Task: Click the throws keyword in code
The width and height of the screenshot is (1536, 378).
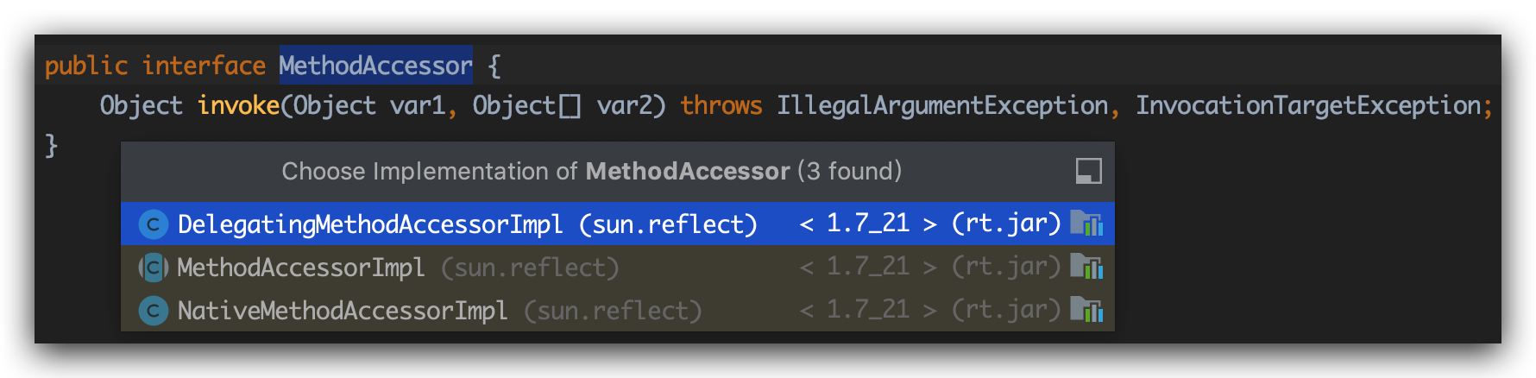Action: [721, 105]
